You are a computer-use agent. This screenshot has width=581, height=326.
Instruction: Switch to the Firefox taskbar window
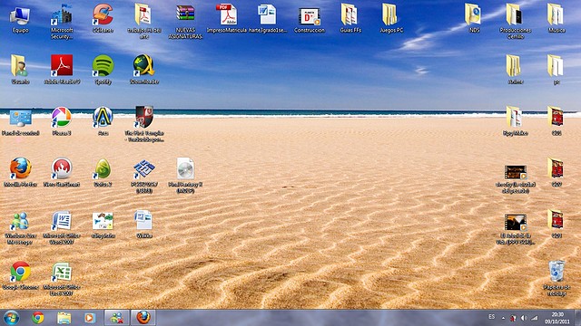143,318
